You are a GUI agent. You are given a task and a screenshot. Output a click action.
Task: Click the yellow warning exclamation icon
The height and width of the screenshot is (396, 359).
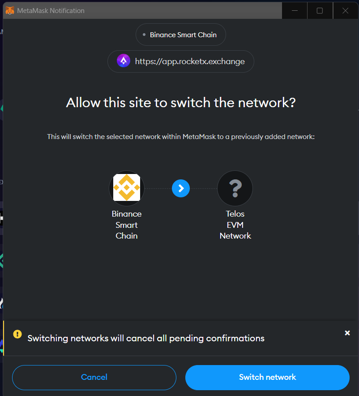[17, 334]
